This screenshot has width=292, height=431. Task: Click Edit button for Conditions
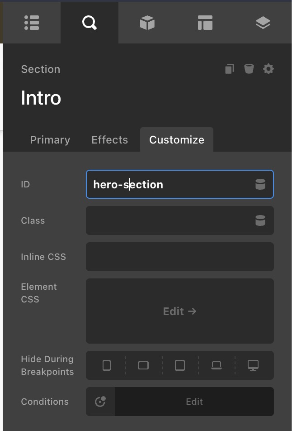point(194,402)
